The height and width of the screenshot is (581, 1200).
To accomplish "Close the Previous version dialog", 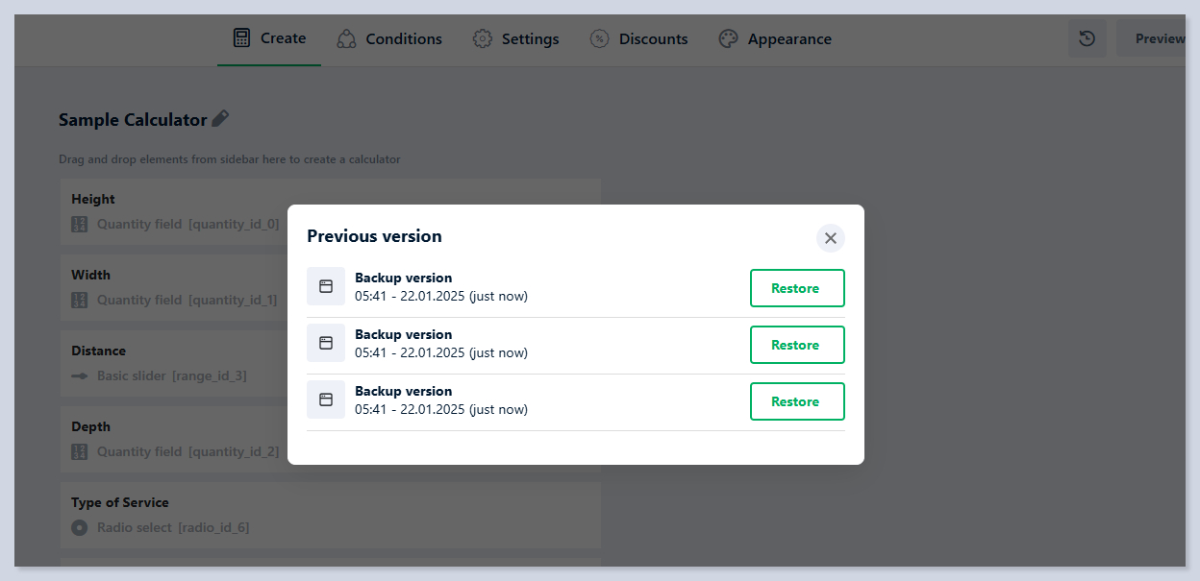I will coord(830,238).
